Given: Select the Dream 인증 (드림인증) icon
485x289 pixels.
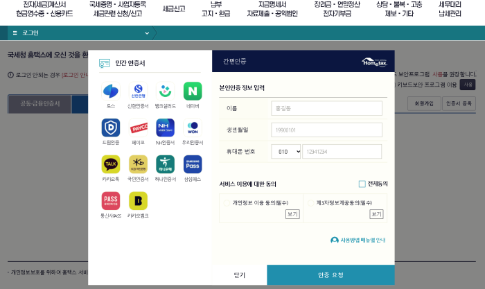Looking at the screenshot, I should [x=111, y=128].
